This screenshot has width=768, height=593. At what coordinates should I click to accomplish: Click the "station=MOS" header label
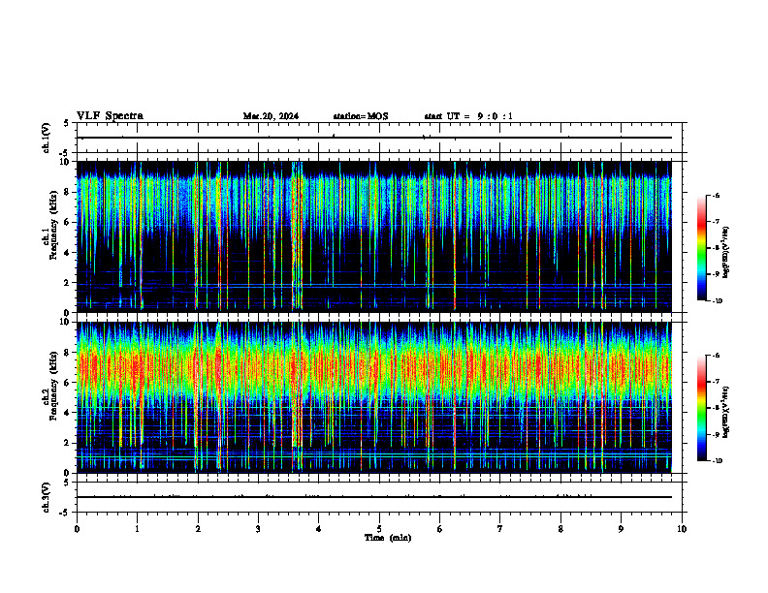(361, 116)
